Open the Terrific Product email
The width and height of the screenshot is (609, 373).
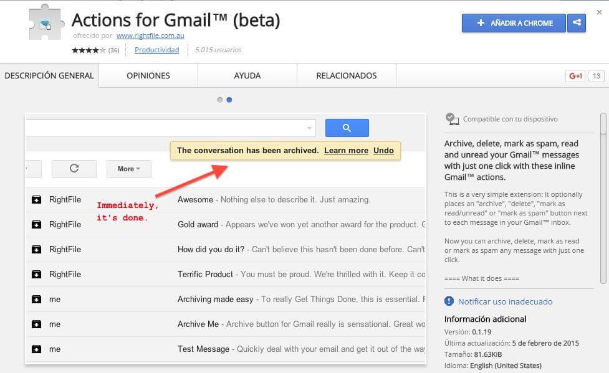(205, 274)
